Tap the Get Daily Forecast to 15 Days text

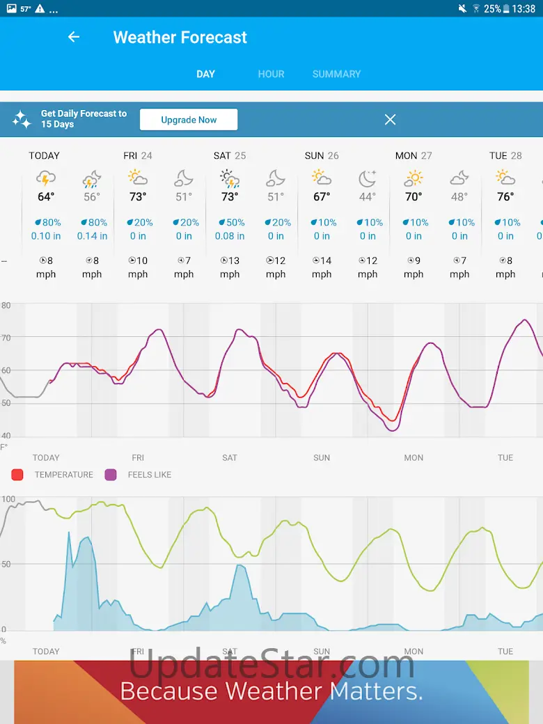click(84, 119)
